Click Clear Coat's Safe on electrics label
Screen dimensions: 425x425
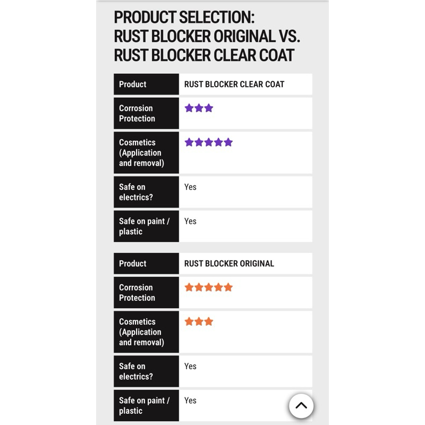135,192
